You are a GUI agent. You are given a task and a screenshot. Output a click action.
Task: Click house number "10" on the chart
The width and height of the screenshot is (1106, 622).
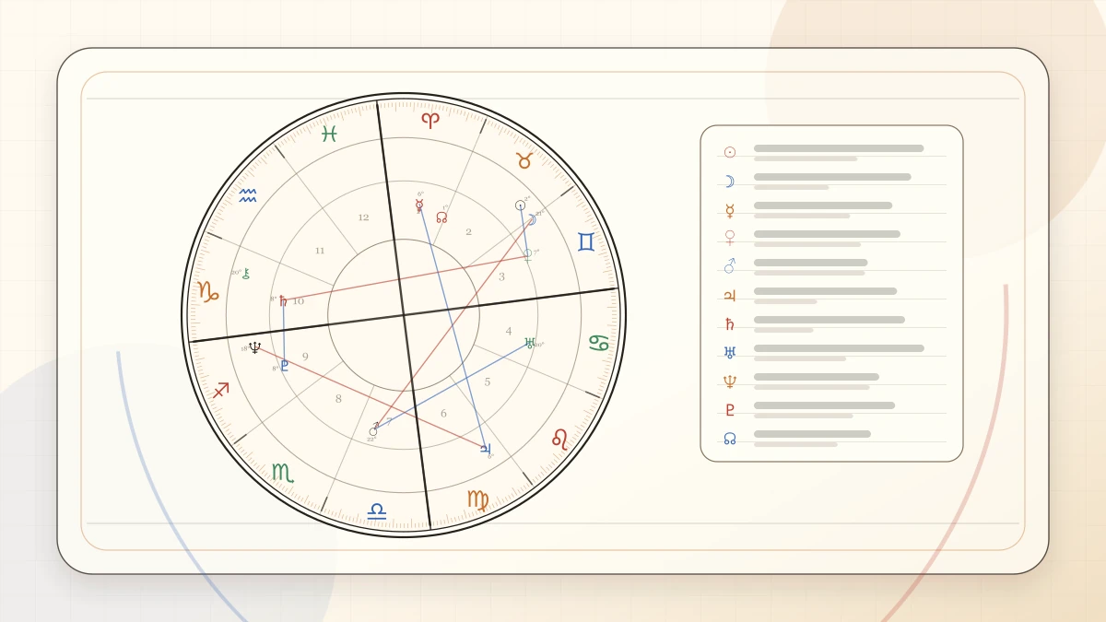(298, 301)
